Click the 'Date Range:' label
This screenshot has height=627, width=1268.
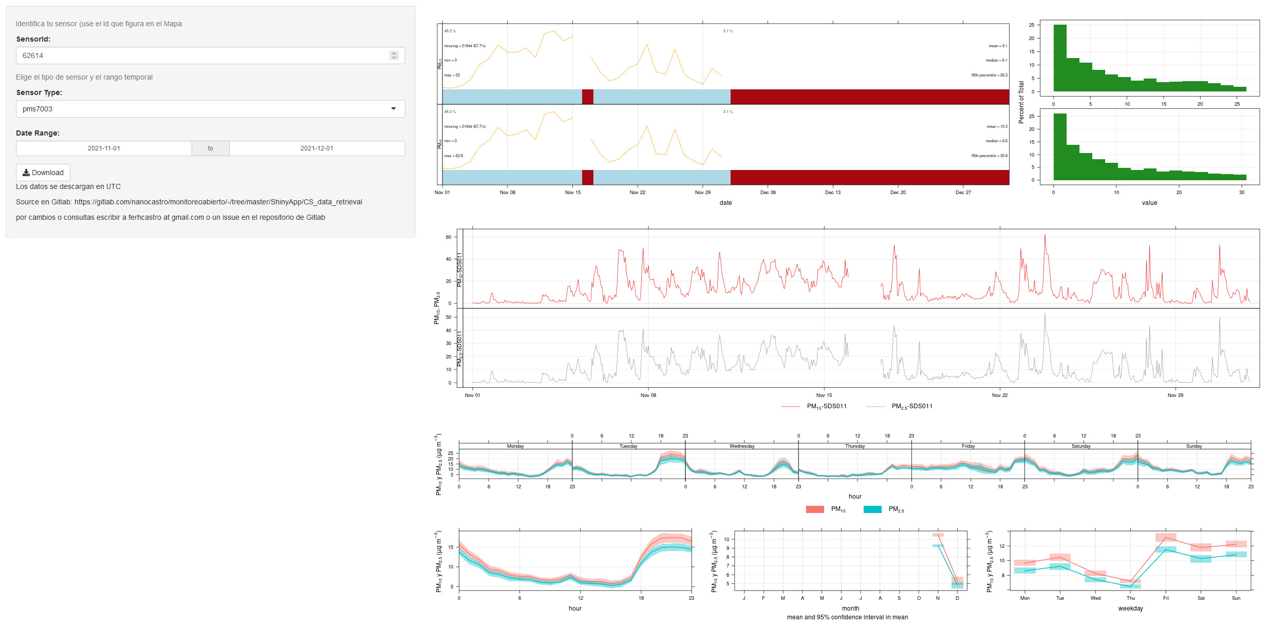(x=38, y=133)
